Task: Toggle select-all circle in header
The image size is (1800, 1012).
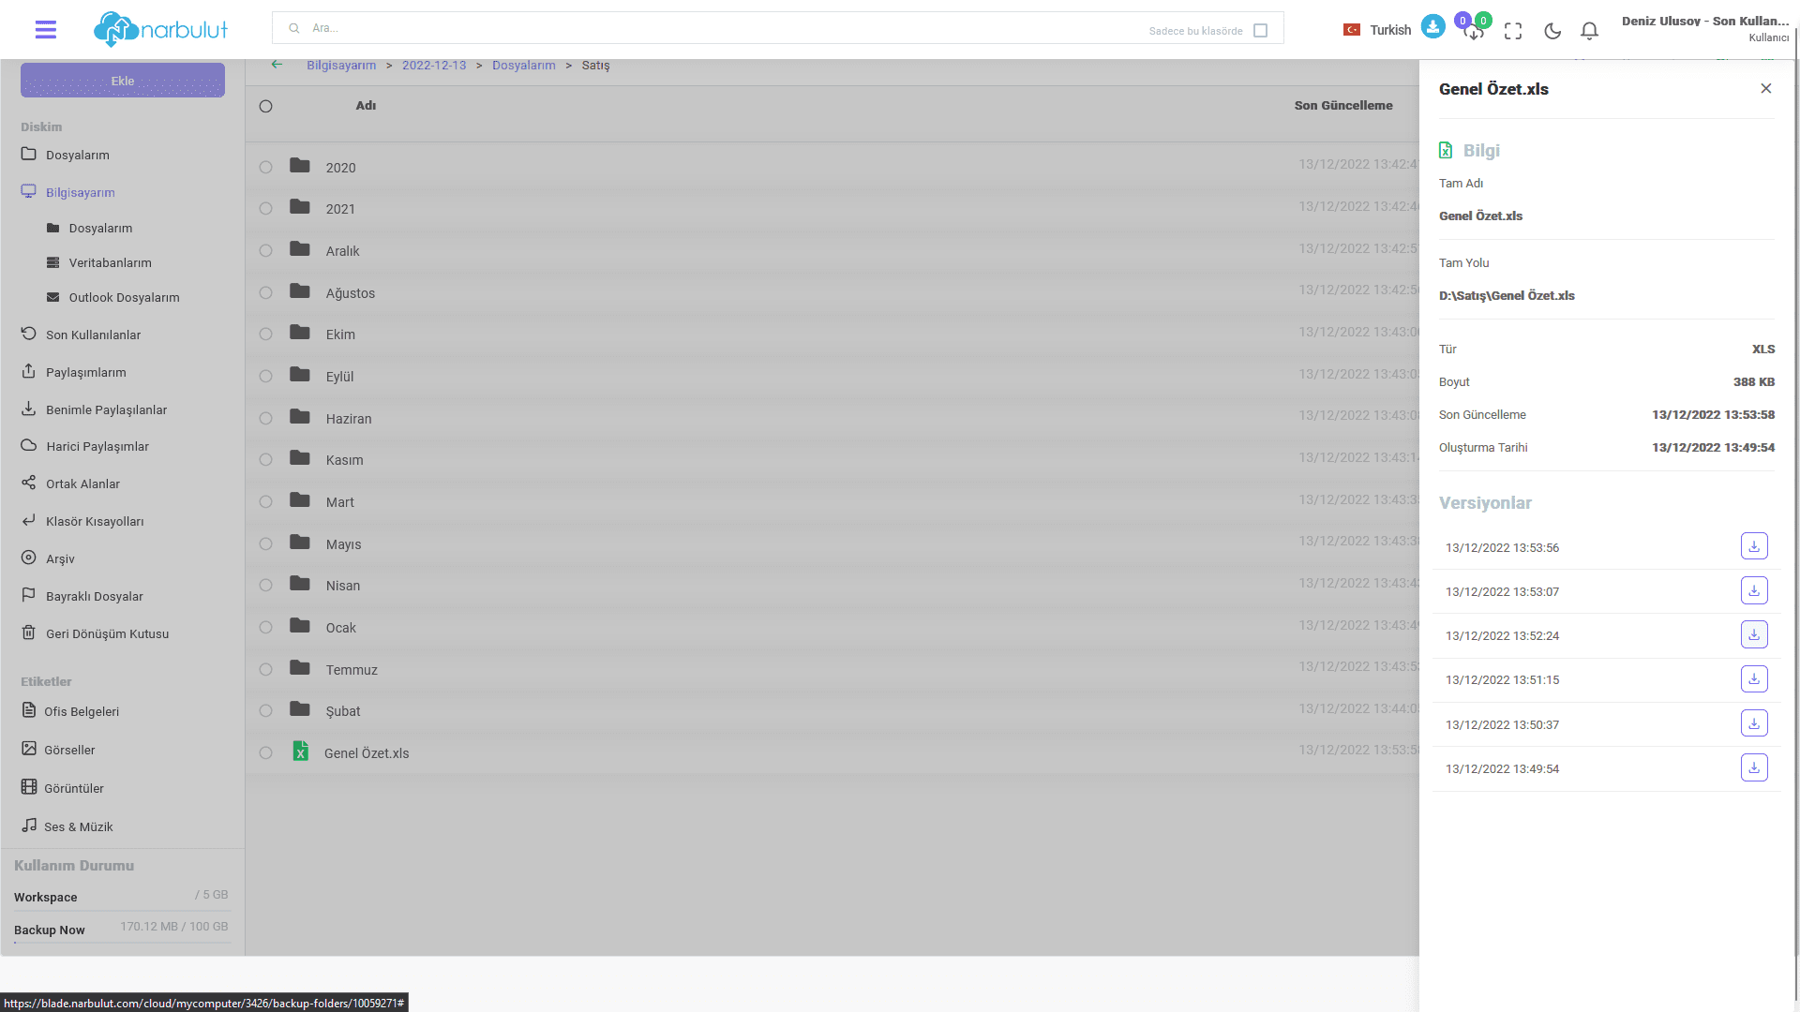Action: 266,106
